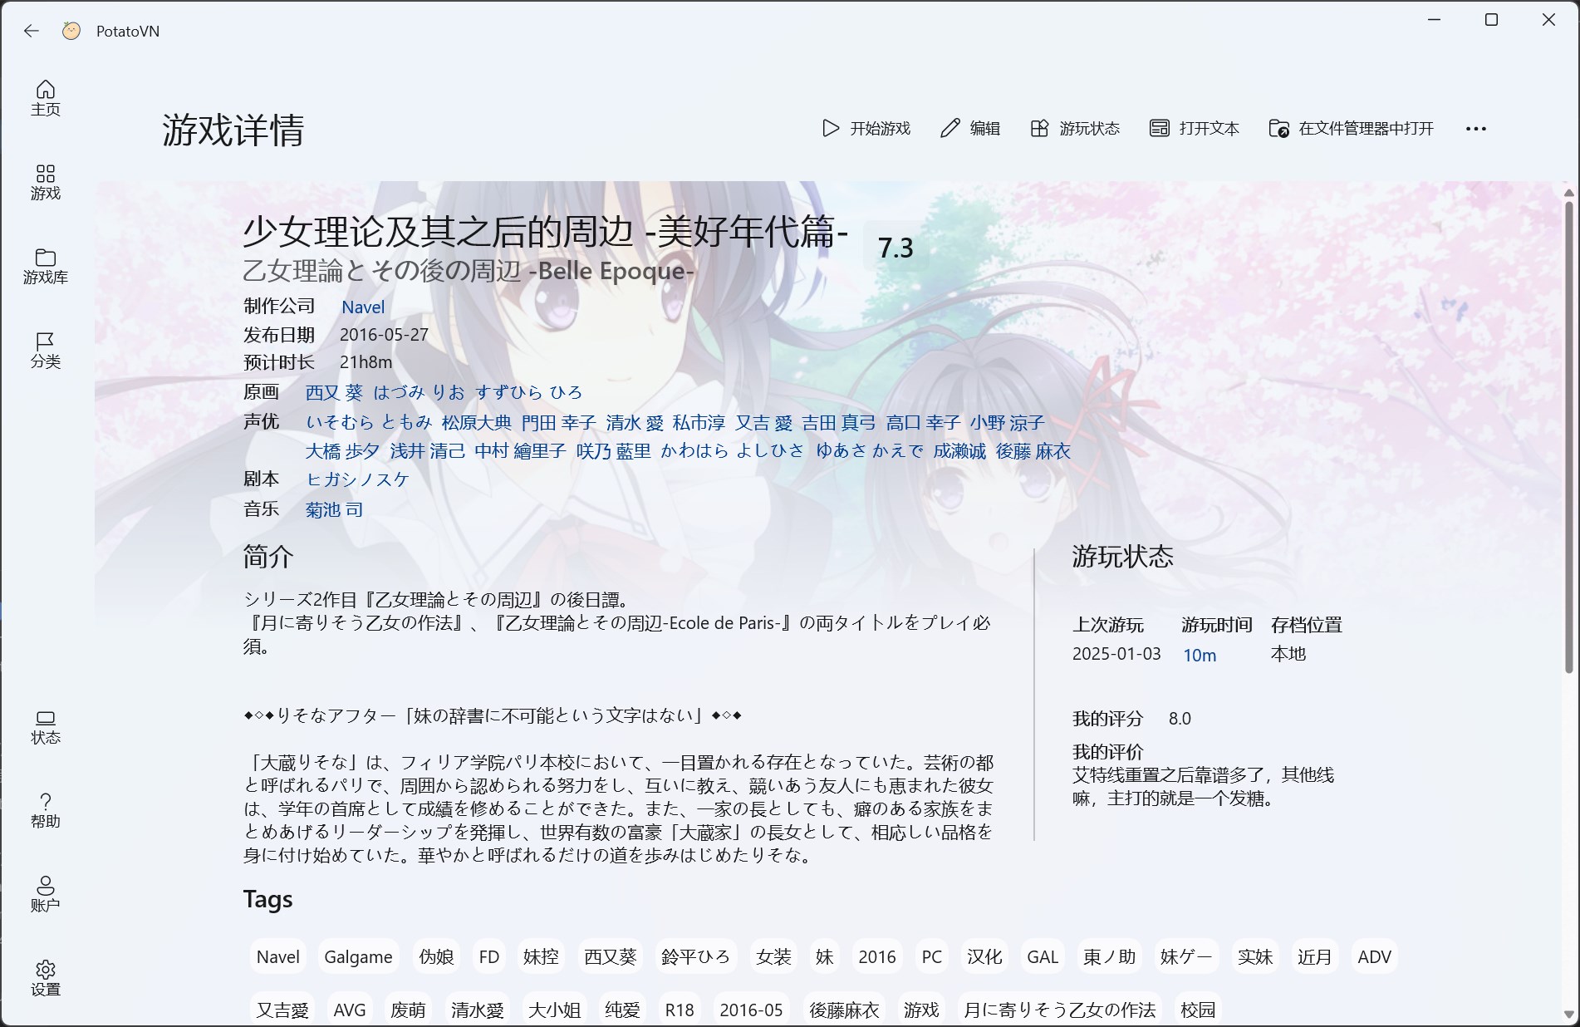Open the 设置 settings page
The image size is (1580, 1027).
pos(46,978)
